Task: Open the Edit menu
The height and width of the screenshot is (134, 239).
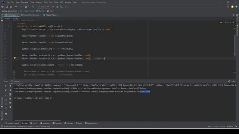Action: click(13, 2)
